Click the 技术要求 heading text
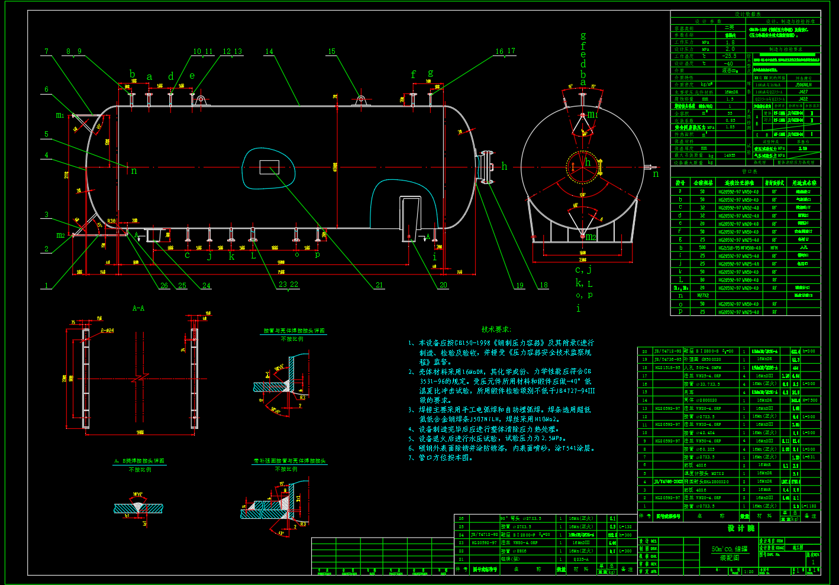The width and height of the screenshot is (839, 585). [496, 329]
